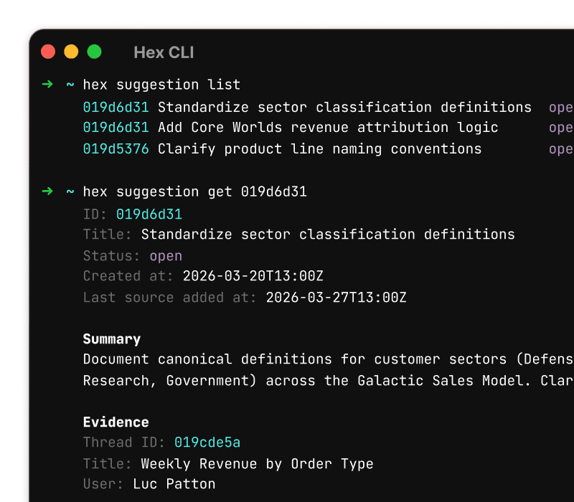
Task: Click the 'hex suggestion get 019d6d31' command
Action: [x=194, y=191]
